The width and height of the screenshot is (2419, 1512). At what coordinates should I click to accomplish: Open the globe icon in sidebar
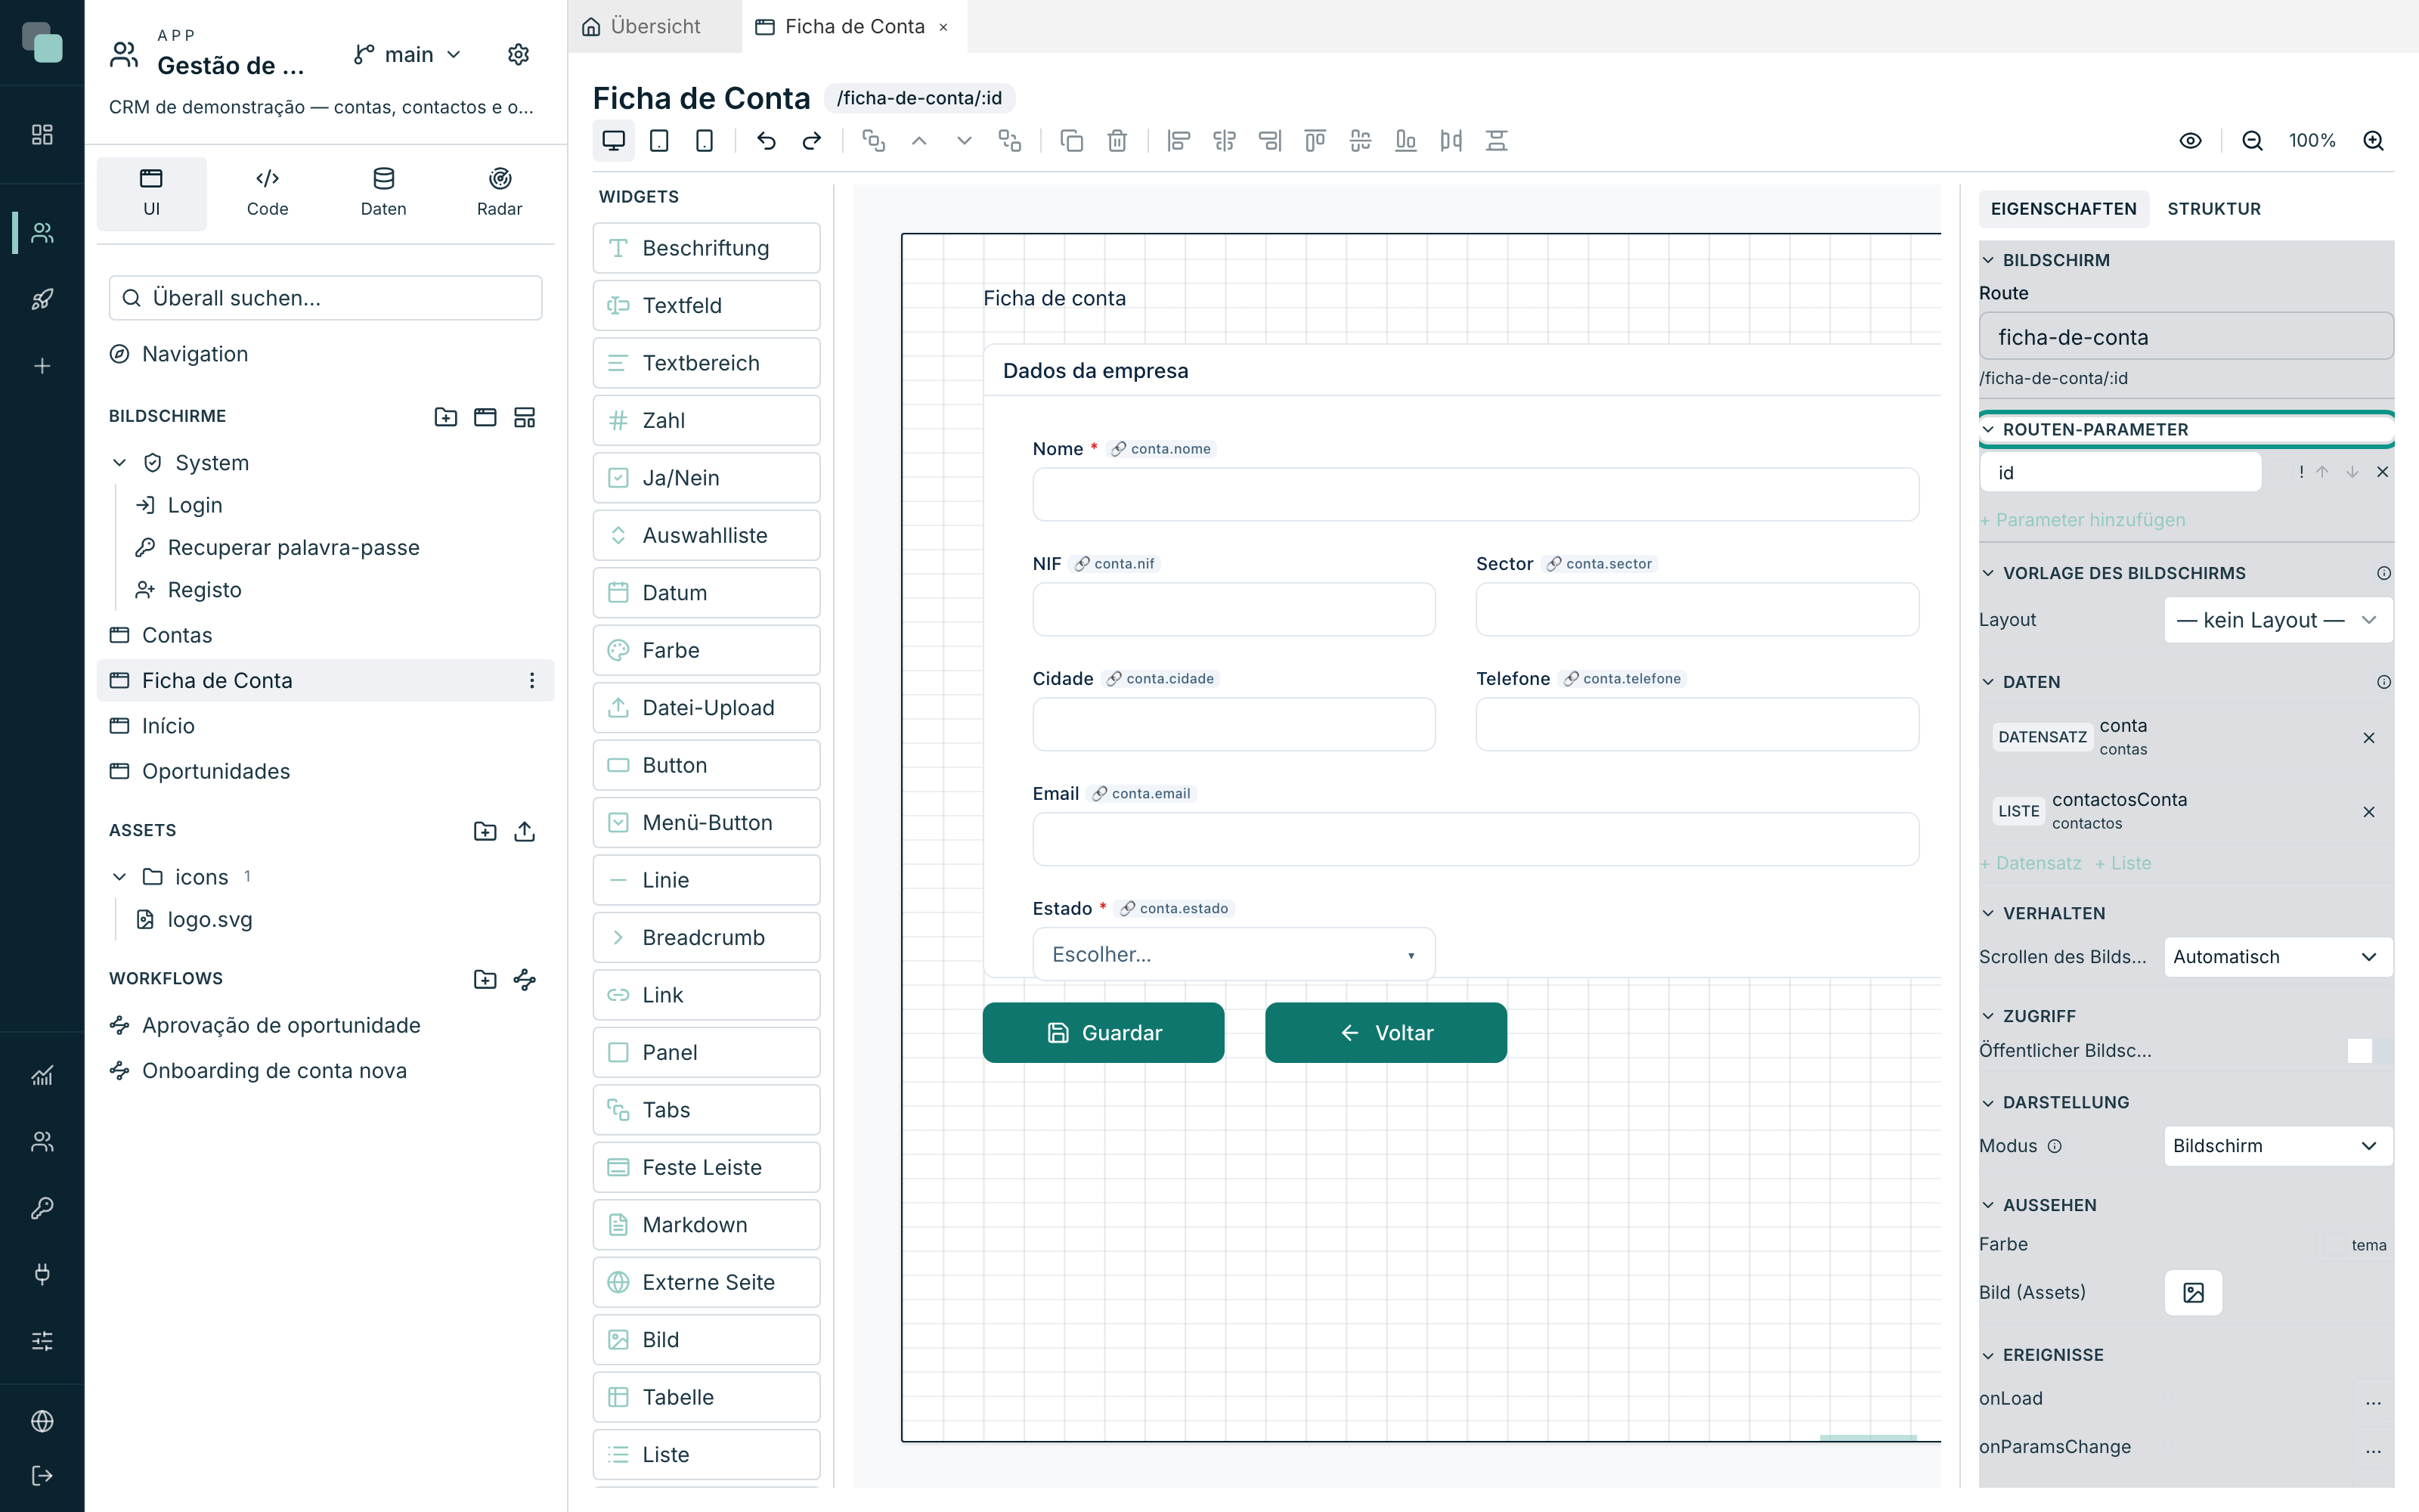coord(42,1421)
